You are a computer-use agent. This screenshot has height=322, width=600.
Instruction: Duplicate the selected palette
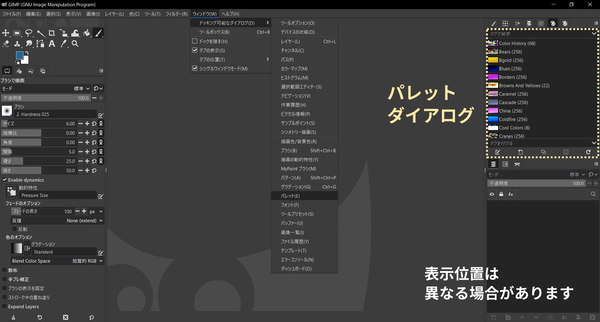tap(543, 152)
